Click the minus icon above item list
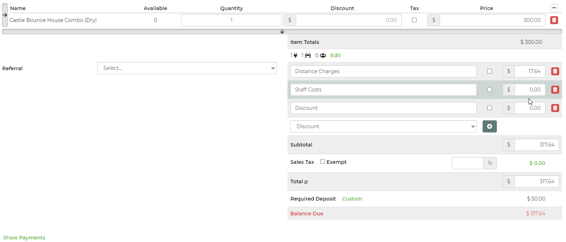Image resolution: width=566 pixels, height=242 pixels. (x=554, y=8)
